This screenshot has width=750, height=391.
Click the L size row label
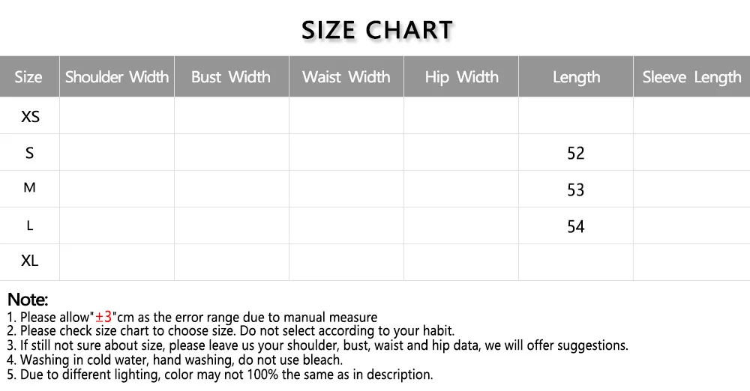30,225
